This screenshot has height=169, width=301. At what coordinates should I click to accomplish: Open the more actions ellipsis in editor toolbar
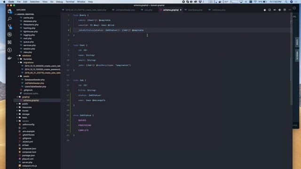(290, 10)
